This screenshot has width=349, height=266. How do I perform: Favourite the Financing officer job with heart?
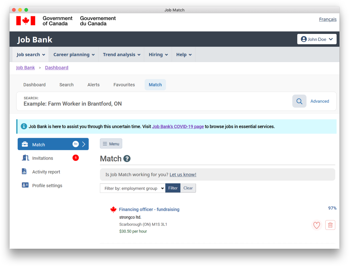[317, 225]
